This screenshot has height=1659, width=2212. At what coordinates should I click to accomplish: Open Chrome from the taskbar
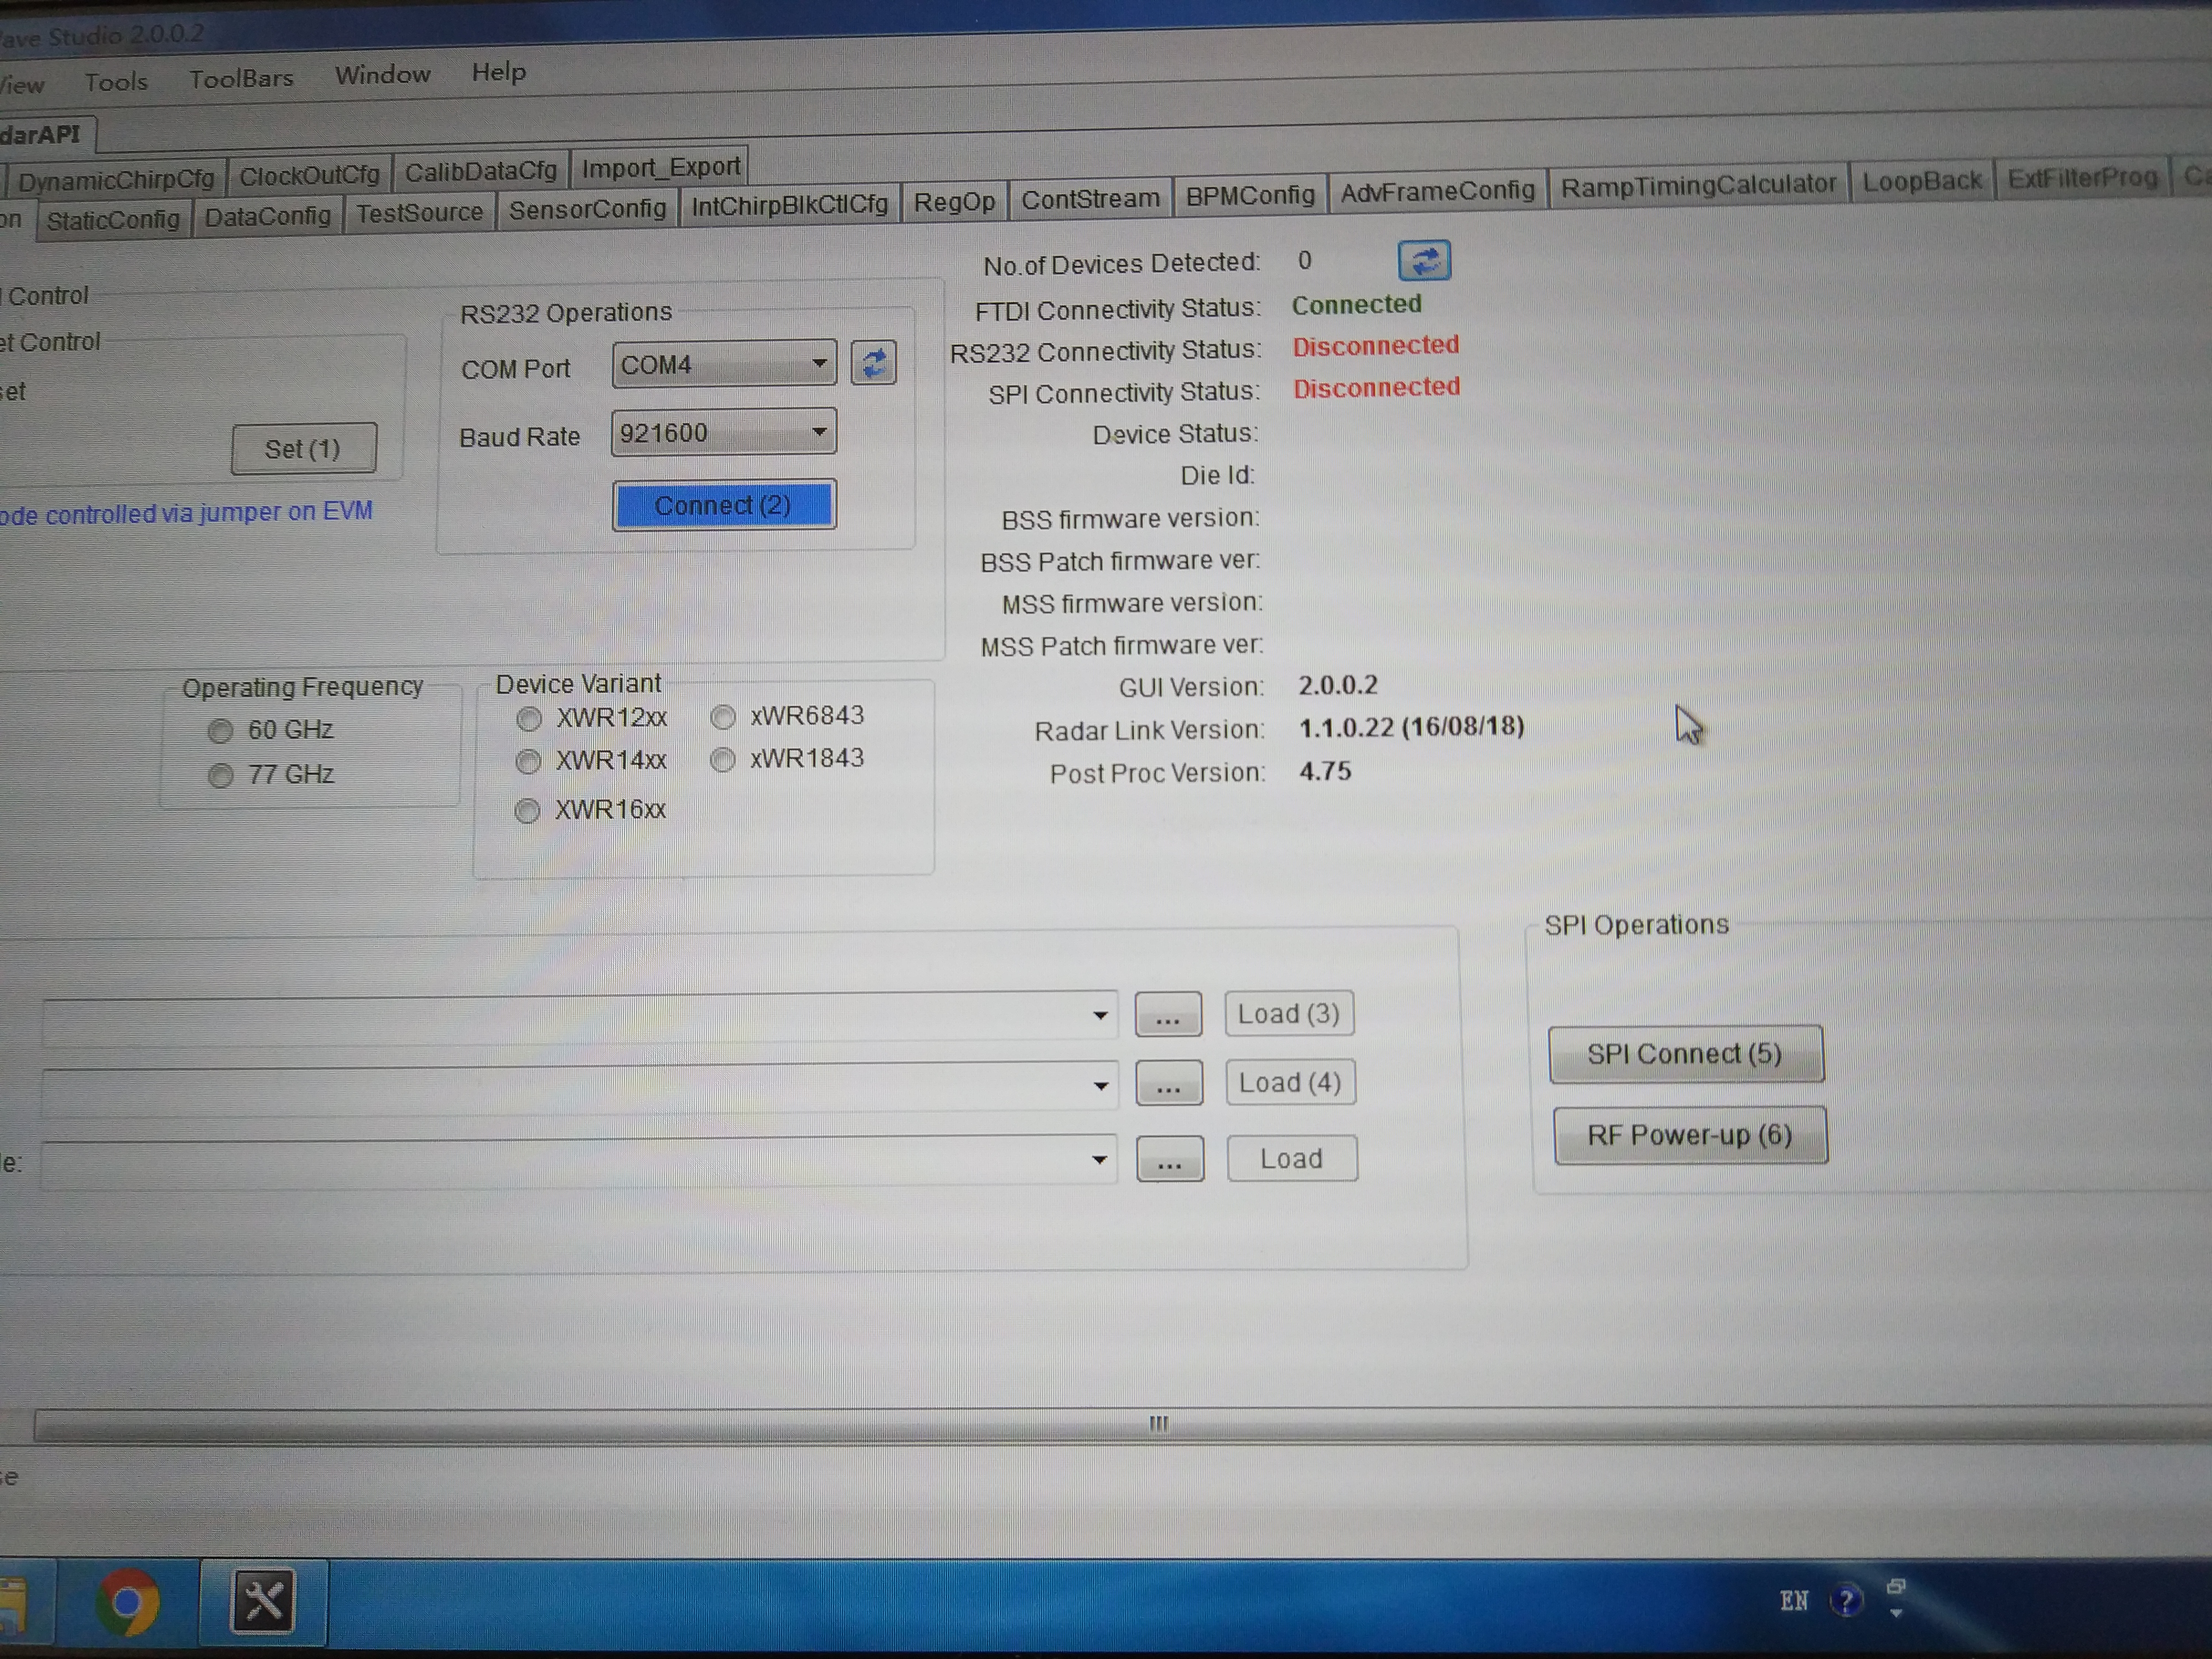128,1603
